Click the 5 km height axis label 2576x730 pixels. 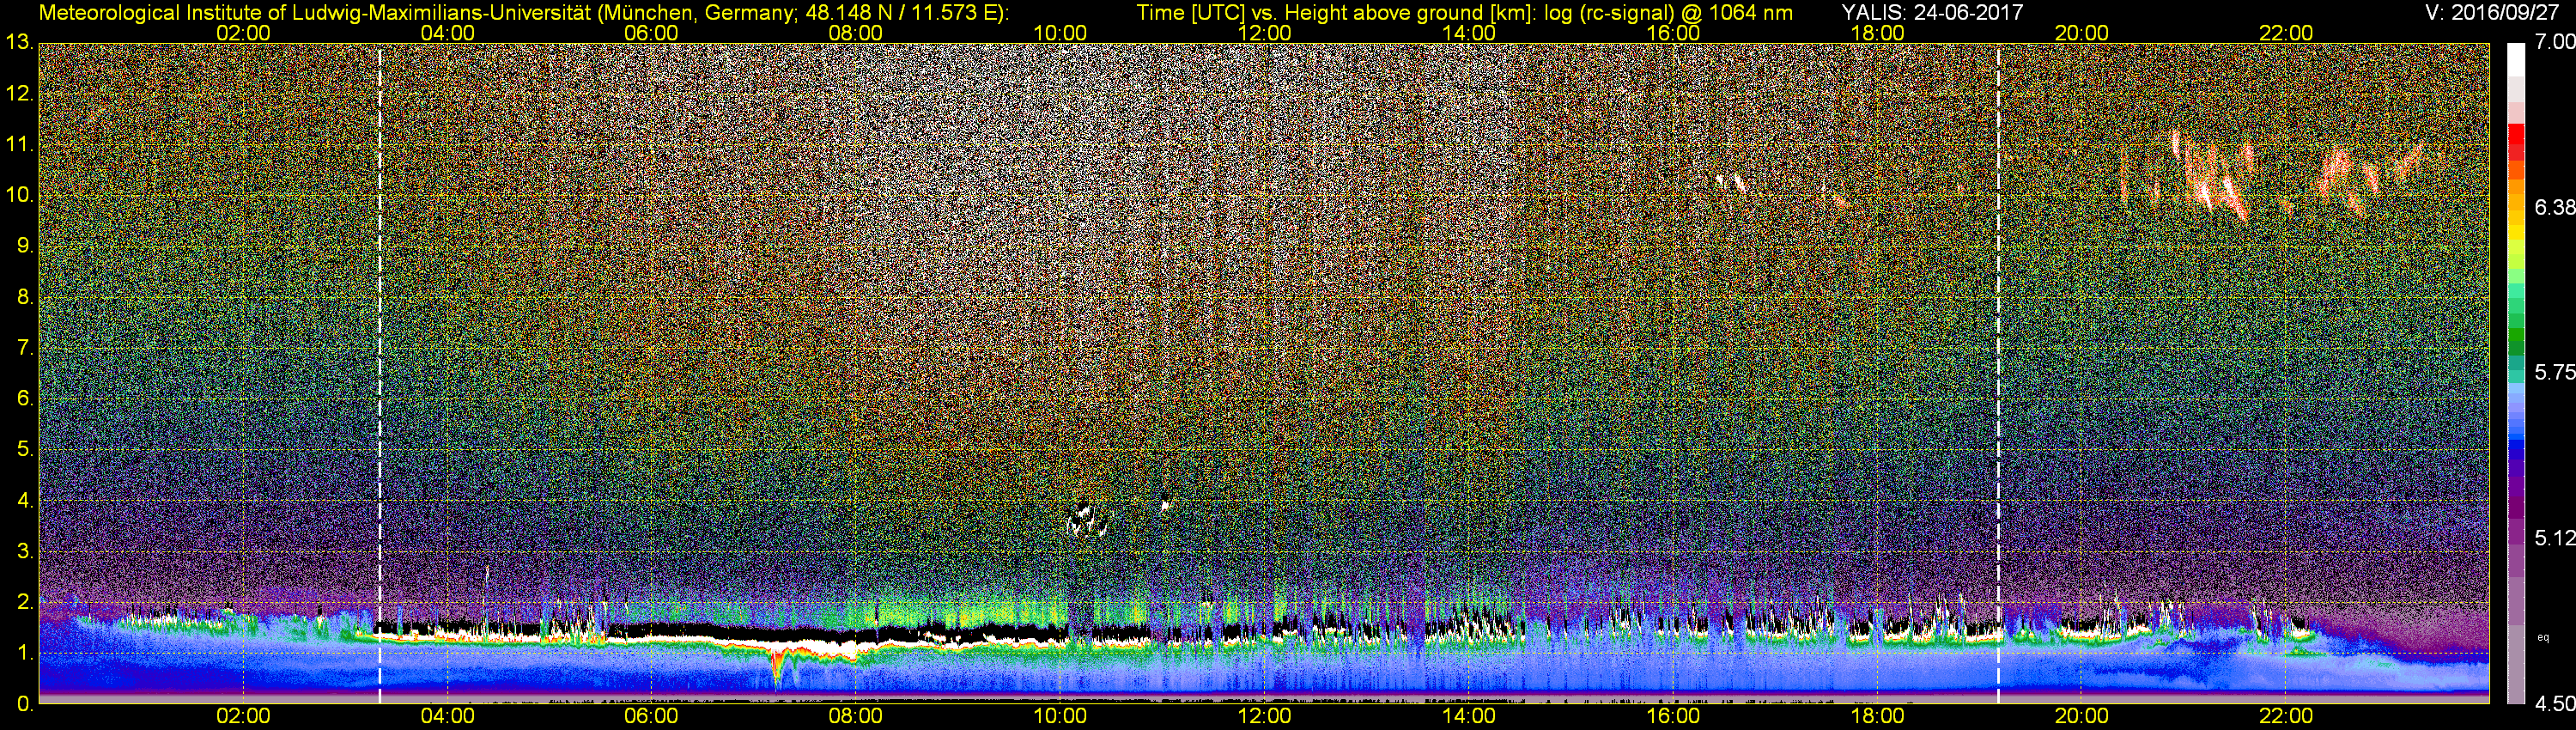(x=24, y=449)
